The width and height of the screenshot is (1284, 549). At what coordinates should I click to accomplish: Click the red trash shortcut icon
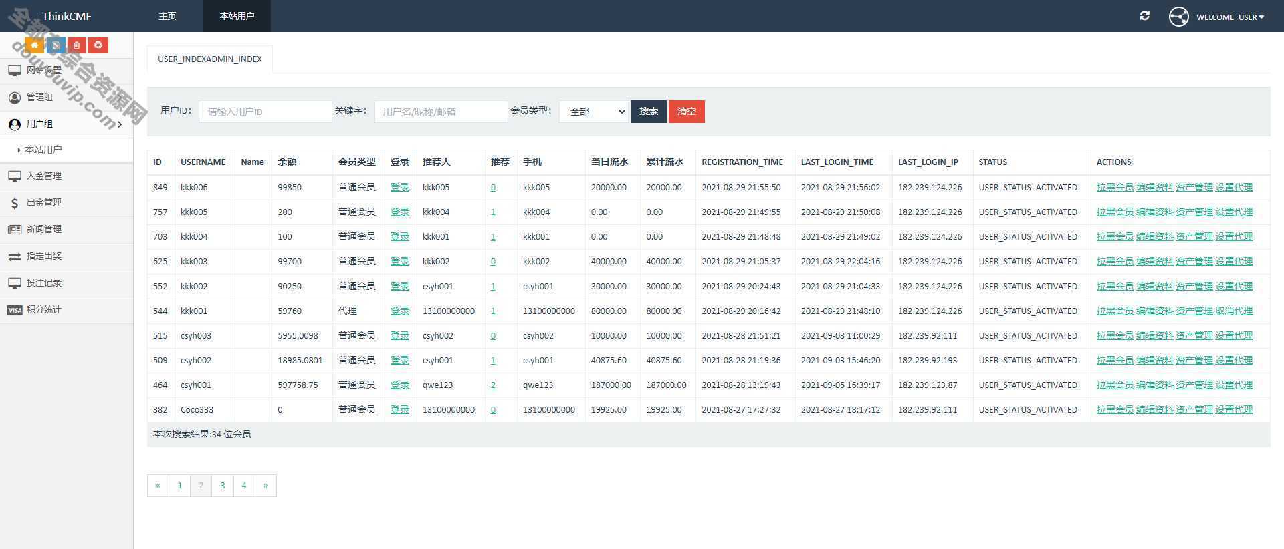coord(77,45)
